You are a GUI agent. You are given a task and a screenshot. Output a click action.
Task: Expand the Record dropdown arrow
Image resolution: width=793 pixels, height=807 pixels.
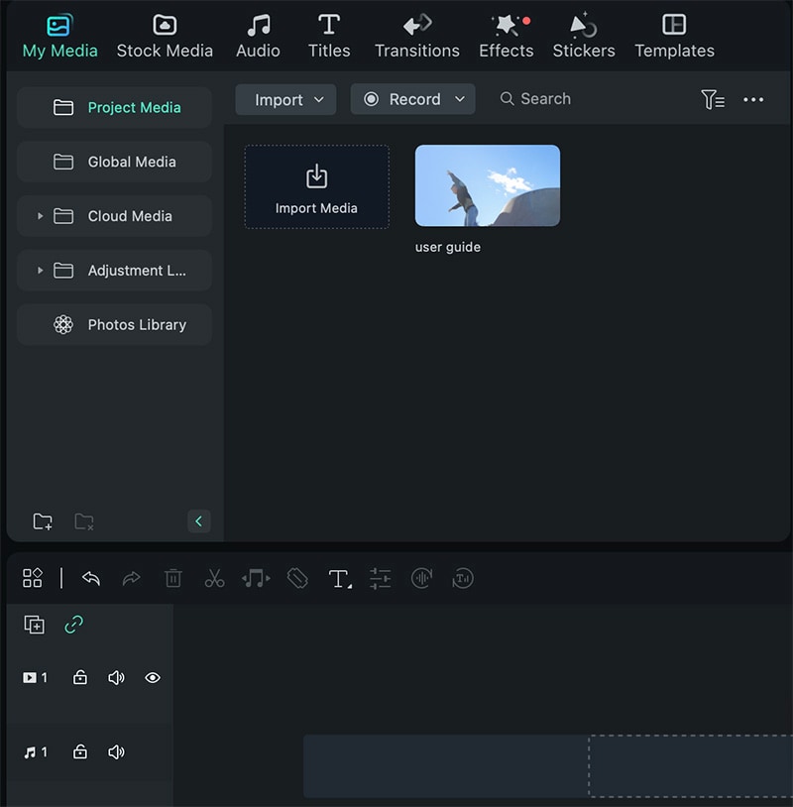click(x=460, y=99)
